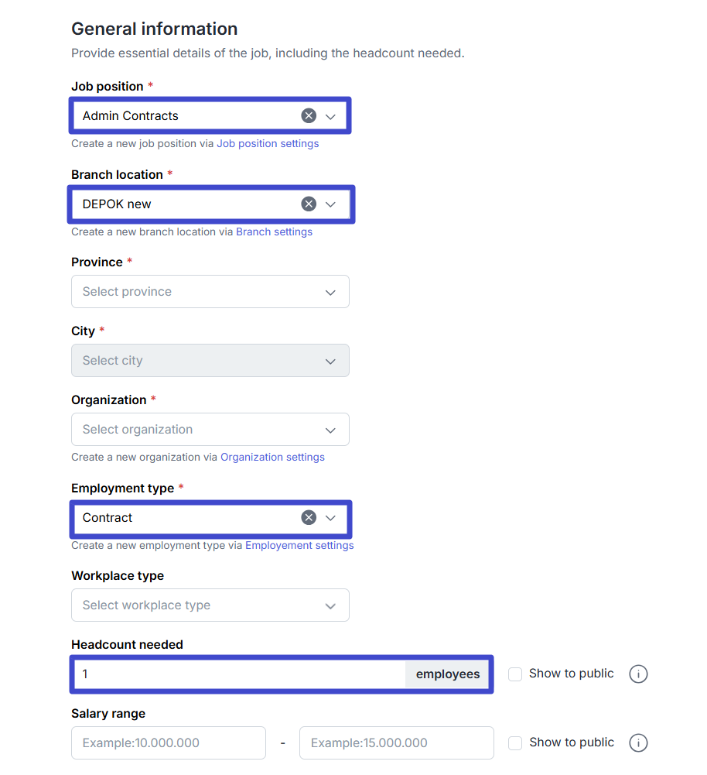Clear the DEPOK new branch selection
707x775 pixels.
point(309,204)
